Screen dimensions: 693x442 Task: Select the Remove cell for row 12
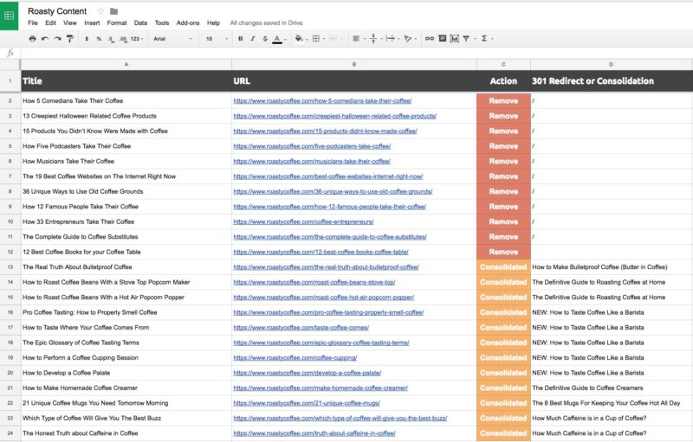(x=503, y=252)
